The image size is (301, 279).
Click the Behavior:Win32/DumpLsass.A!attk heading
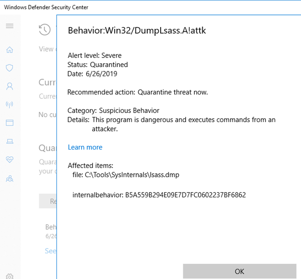[x=137, y=30]
